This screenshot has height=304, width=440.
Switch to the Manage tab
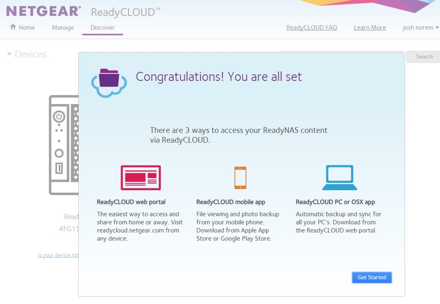(x=63, y=27)
